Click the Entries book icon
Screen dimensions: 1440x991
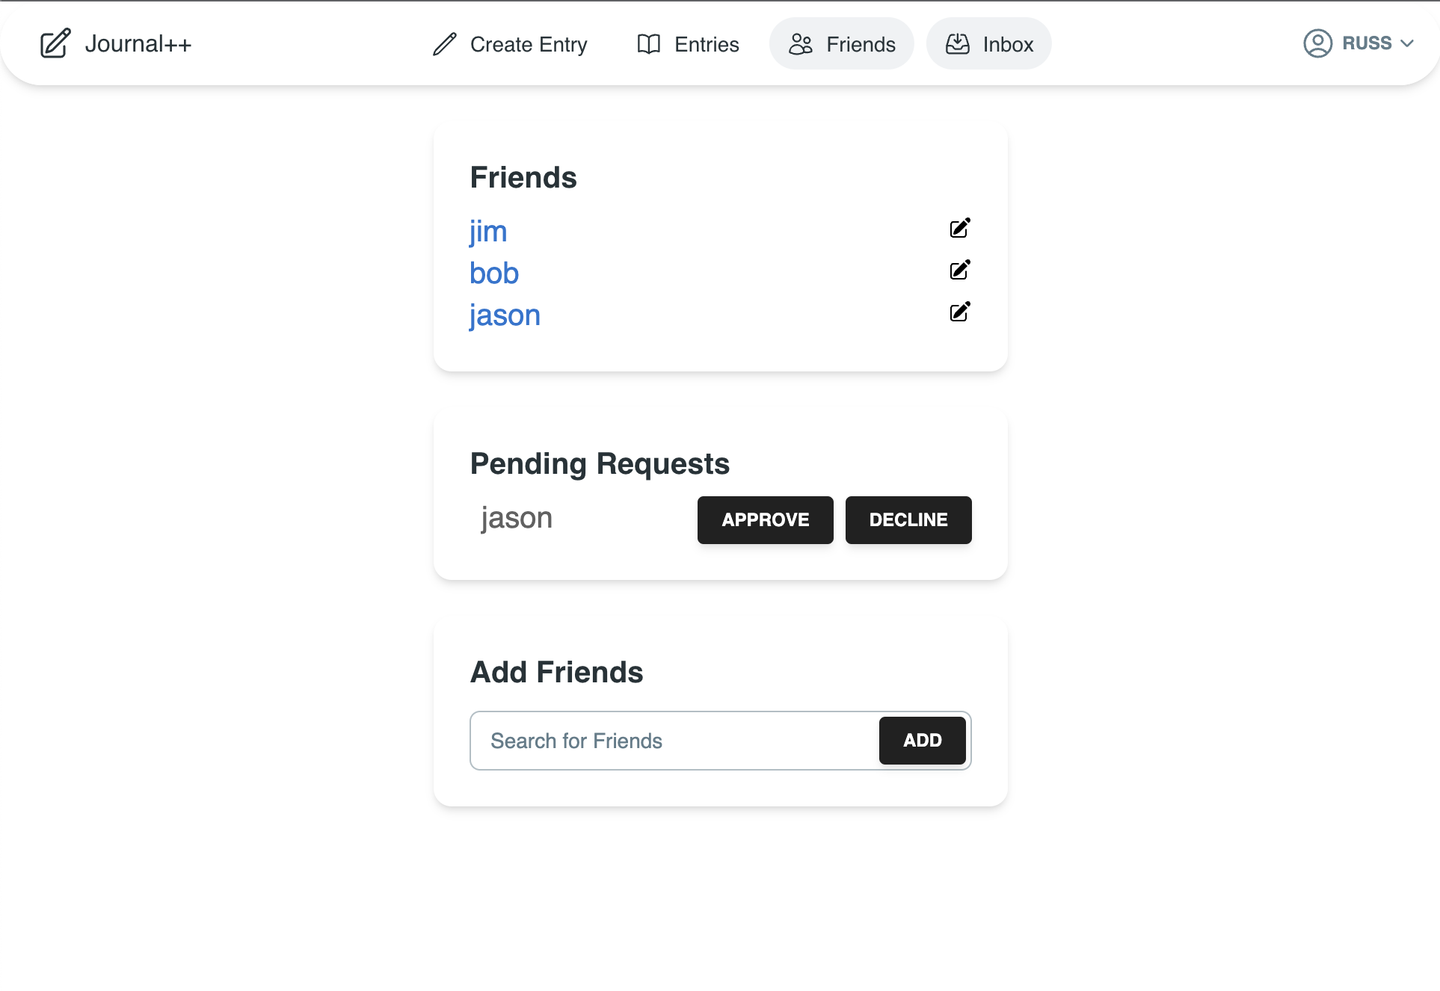648,44
